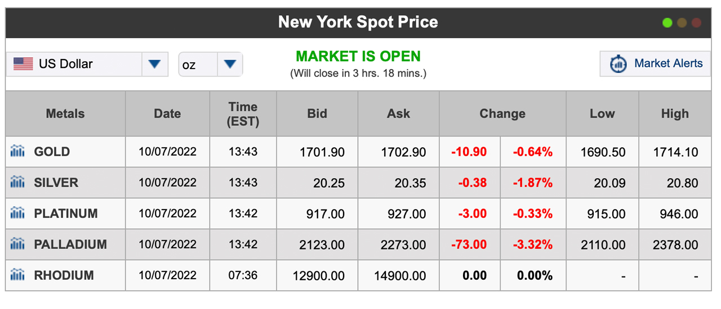Open the GOLD metal link
721x309 pixels.
point(52,152)
